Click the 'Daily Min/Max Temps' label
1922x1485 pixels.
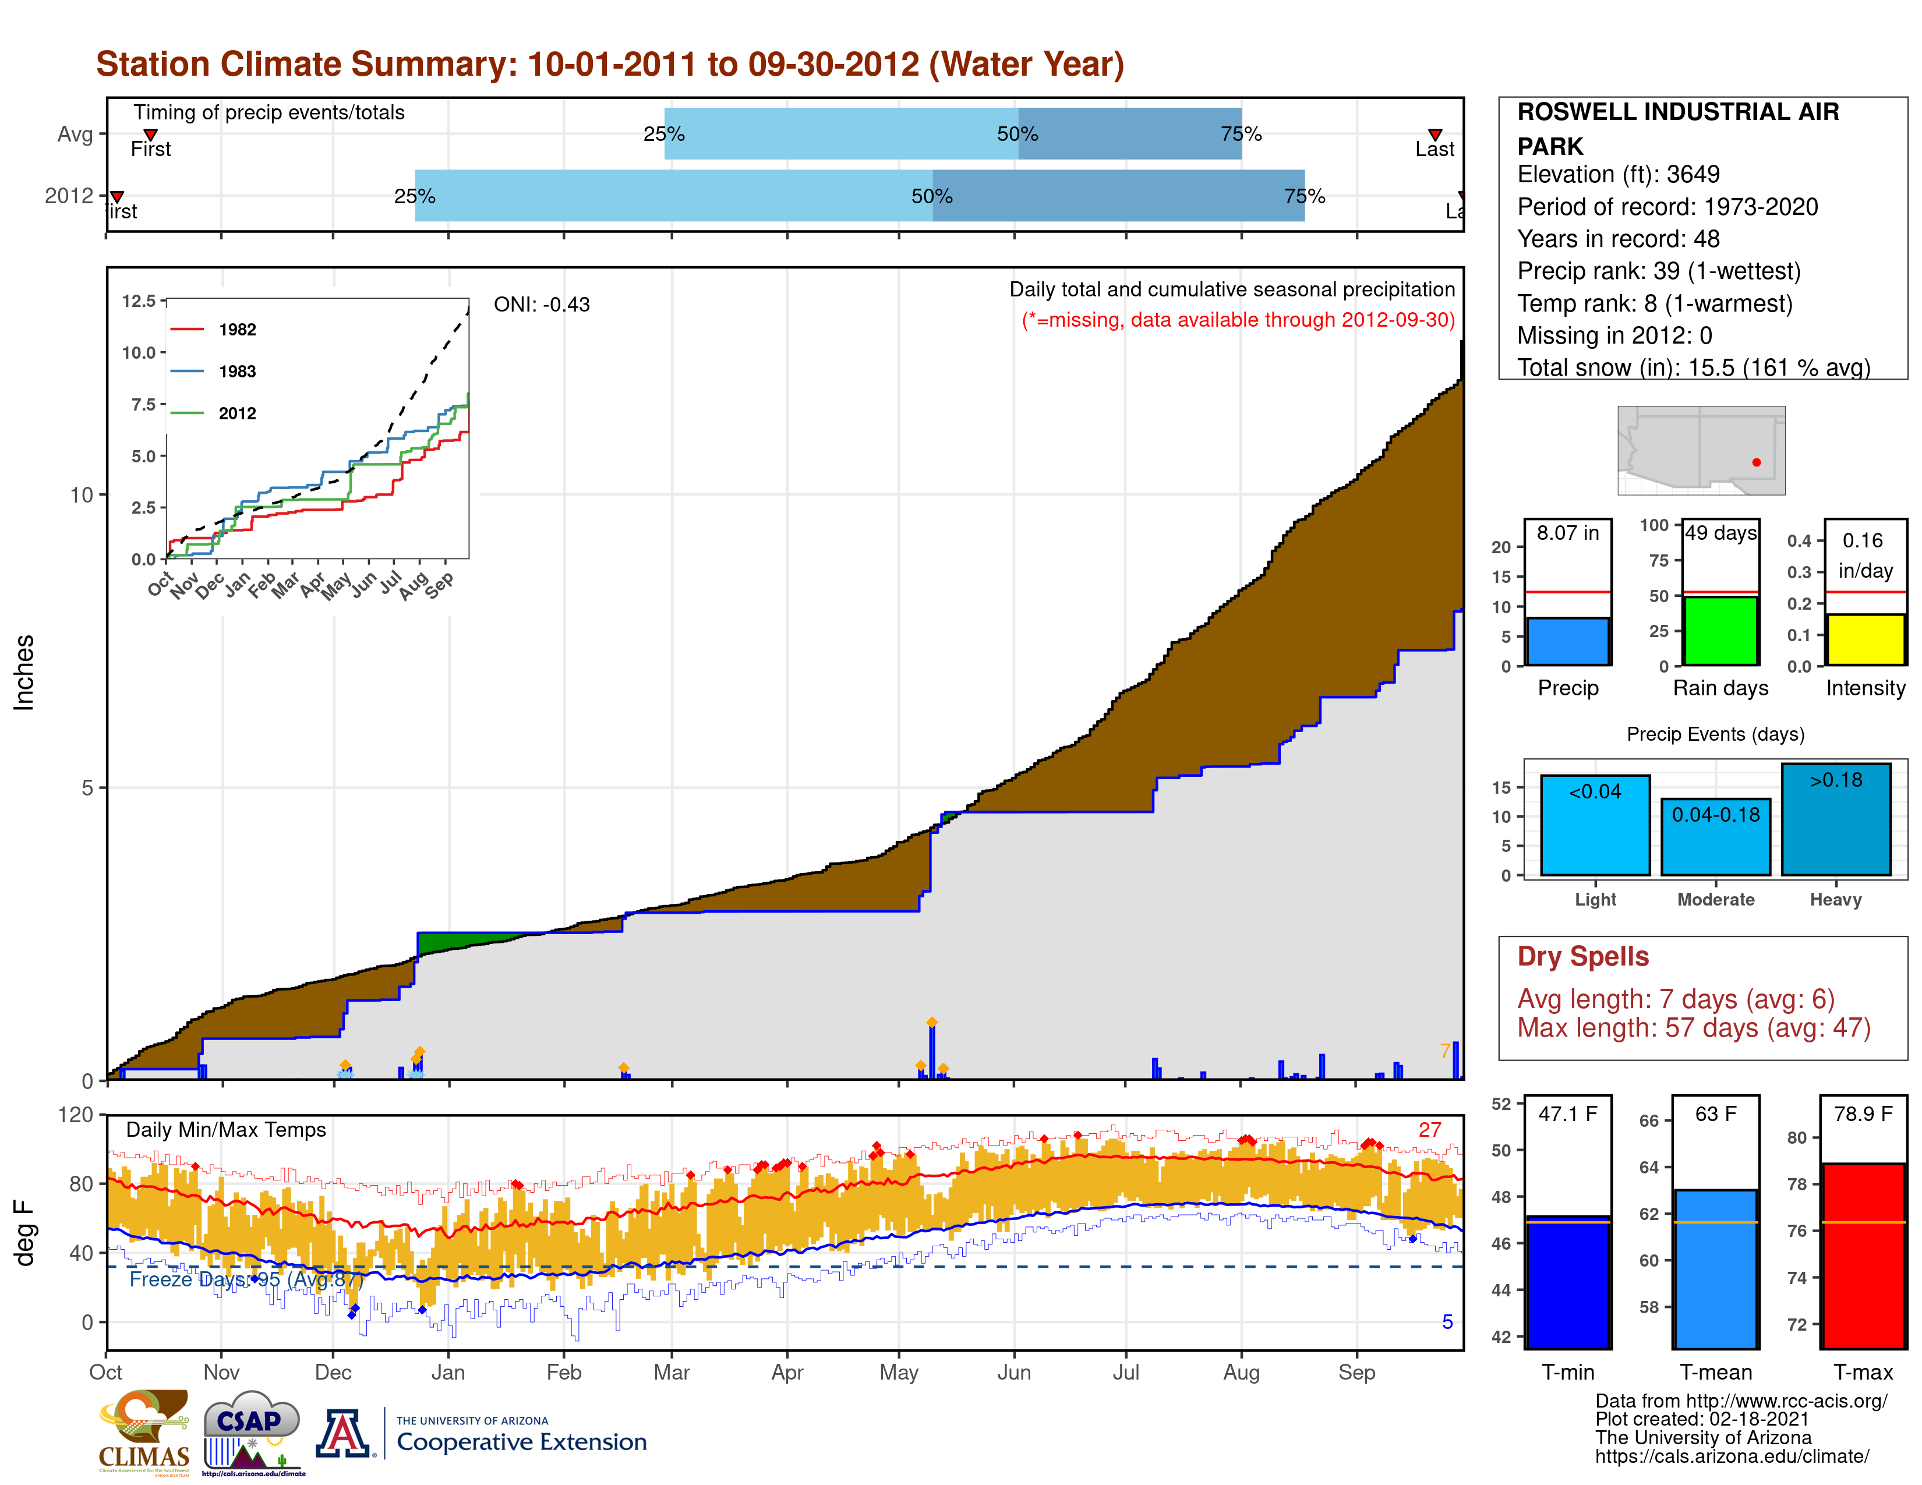point(225,1130)
